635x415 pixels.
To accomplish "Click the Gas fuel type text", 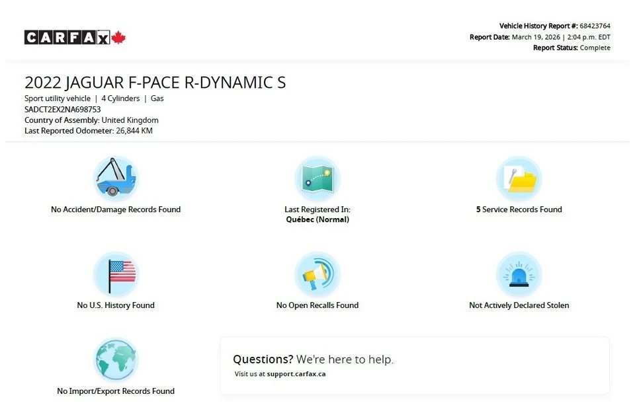I will coord(157,98).
